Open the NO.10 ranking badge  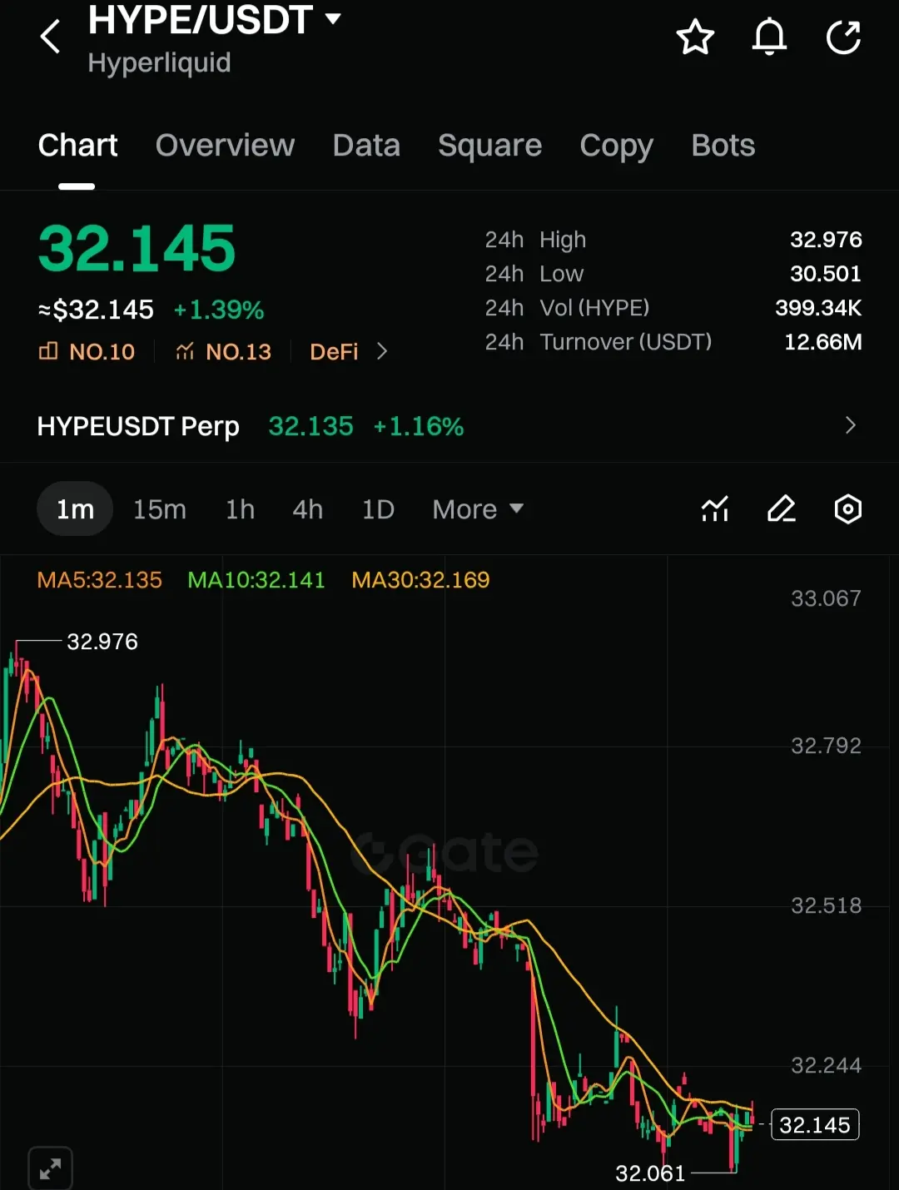87,352
